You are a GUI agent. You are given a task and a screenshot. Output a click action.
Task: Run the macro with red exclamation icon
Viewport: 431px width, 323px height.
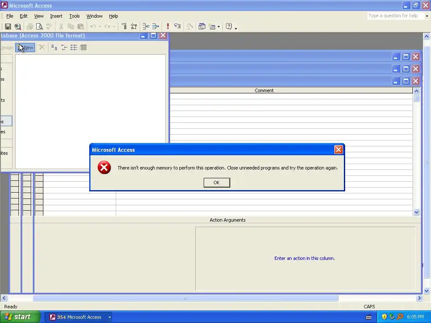coord(168,26)
